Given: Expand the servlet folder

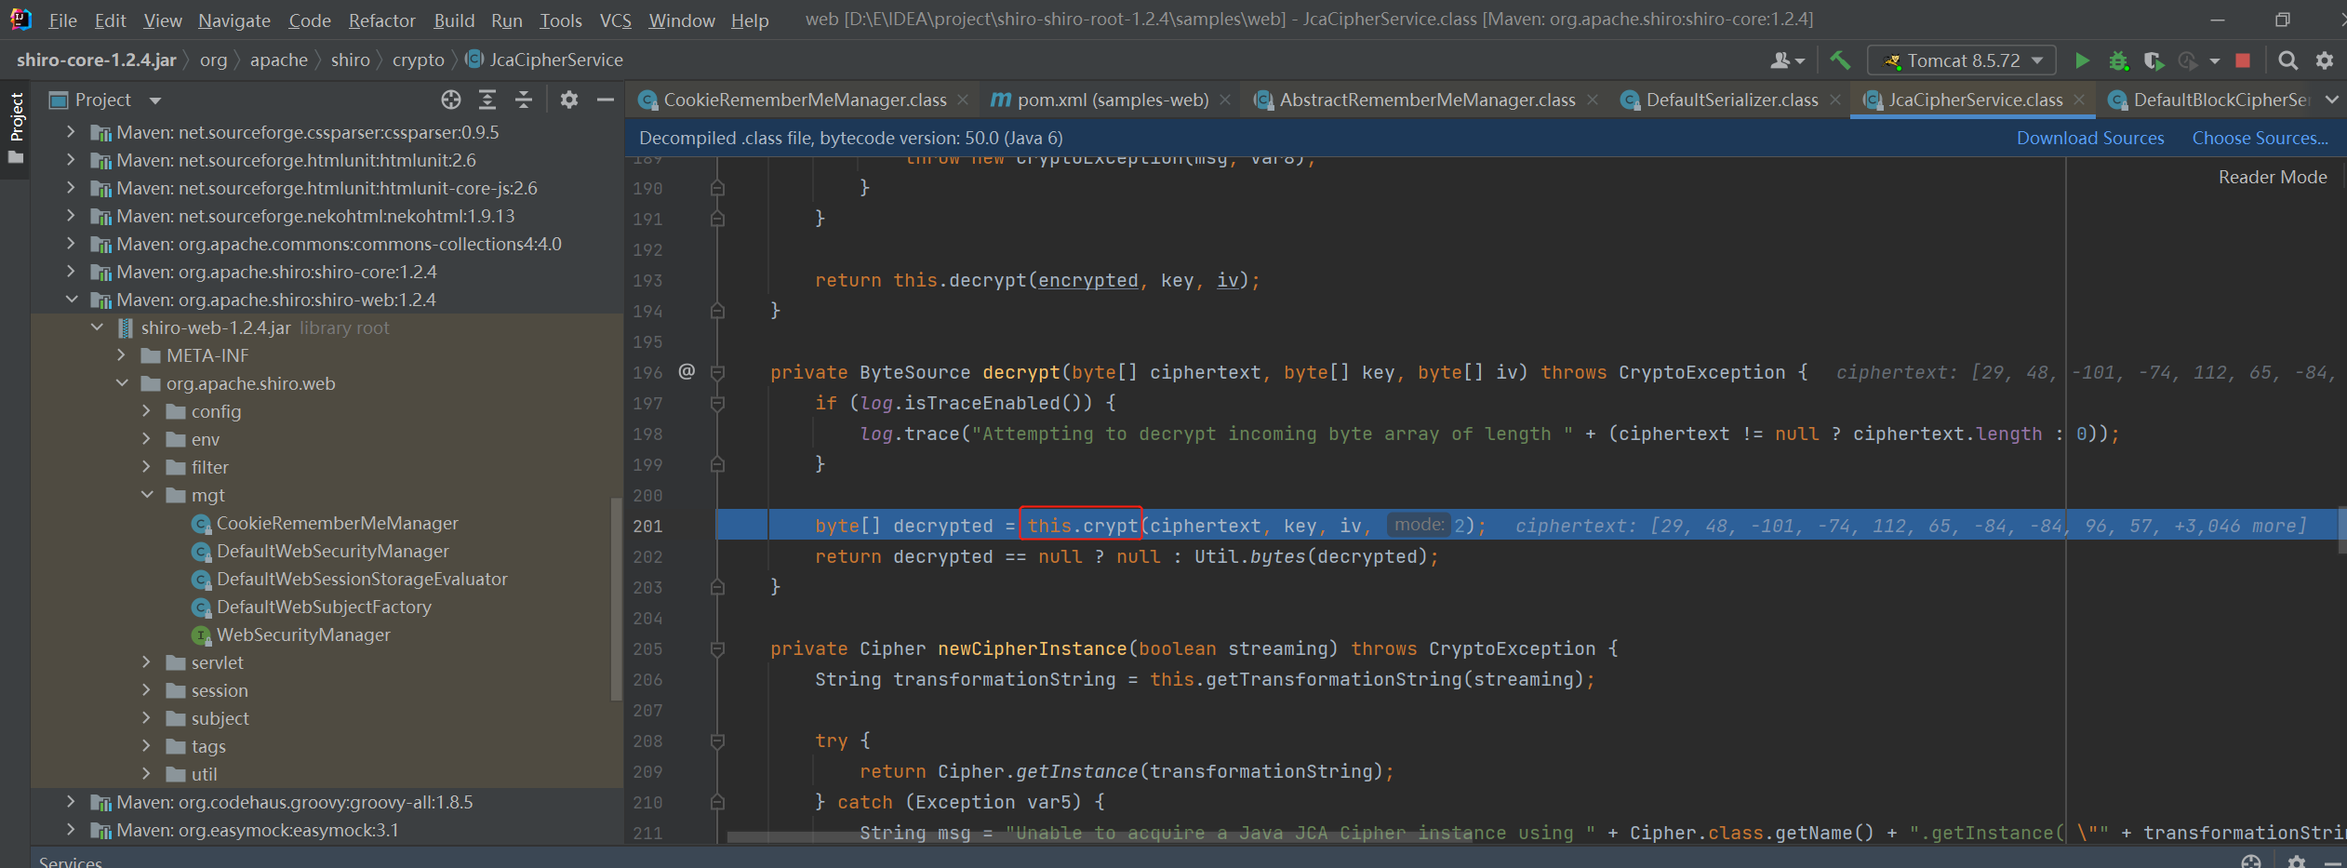Looking at the screenshot, I should coord(147,662).
